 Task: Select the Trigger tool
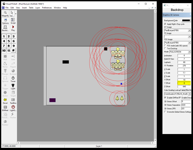(5, 87)
